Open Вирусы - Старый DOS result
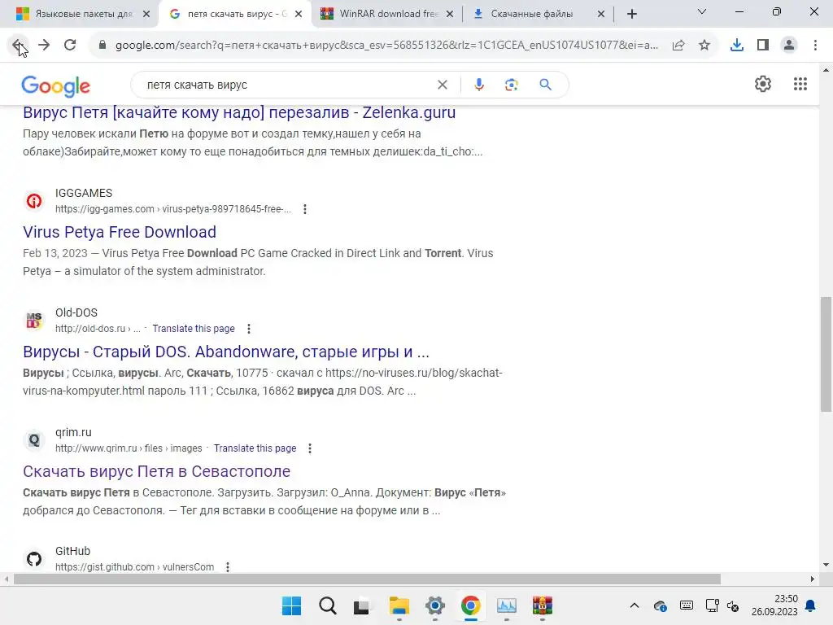This screenshot has height=625, width=833. point(226,352)
